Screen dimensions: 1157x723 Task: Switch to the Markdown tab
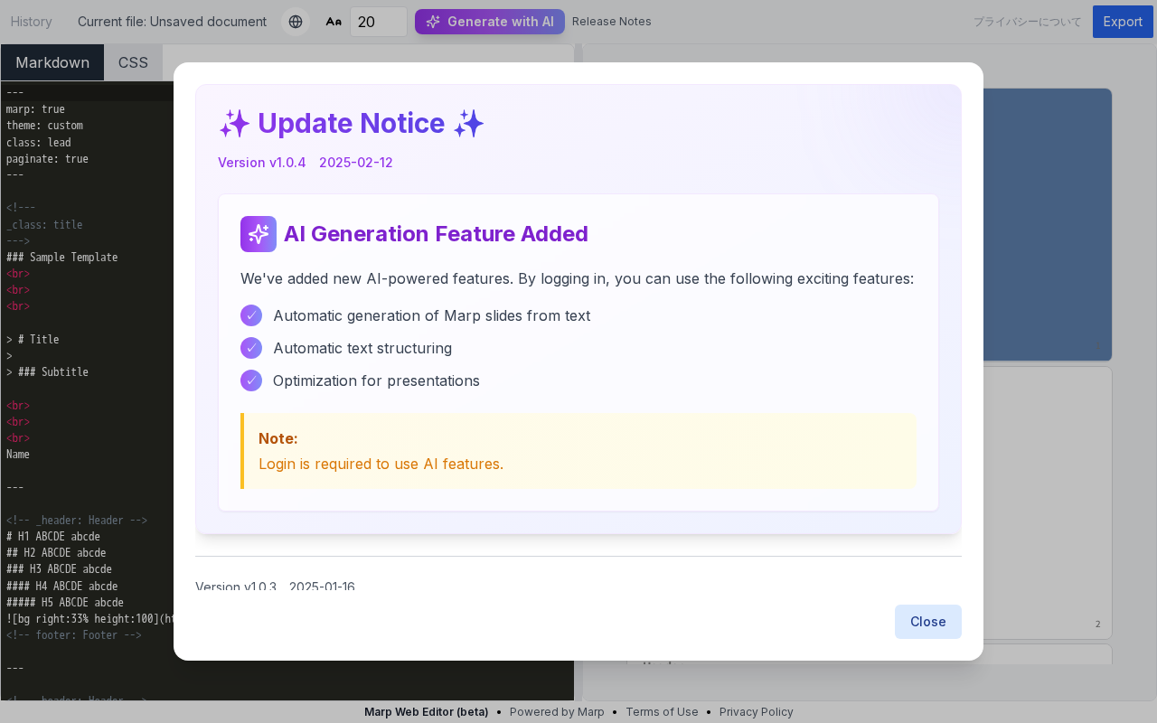click(x=52, y=62)
